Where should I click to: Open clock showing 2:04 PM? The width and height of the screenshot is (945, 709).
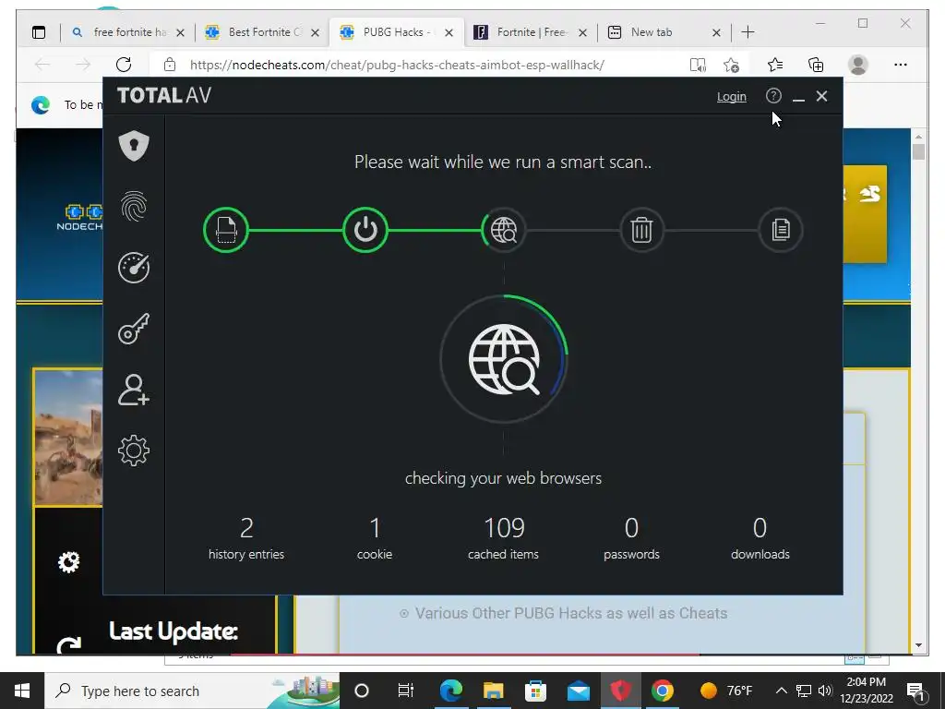coord(866,691)
